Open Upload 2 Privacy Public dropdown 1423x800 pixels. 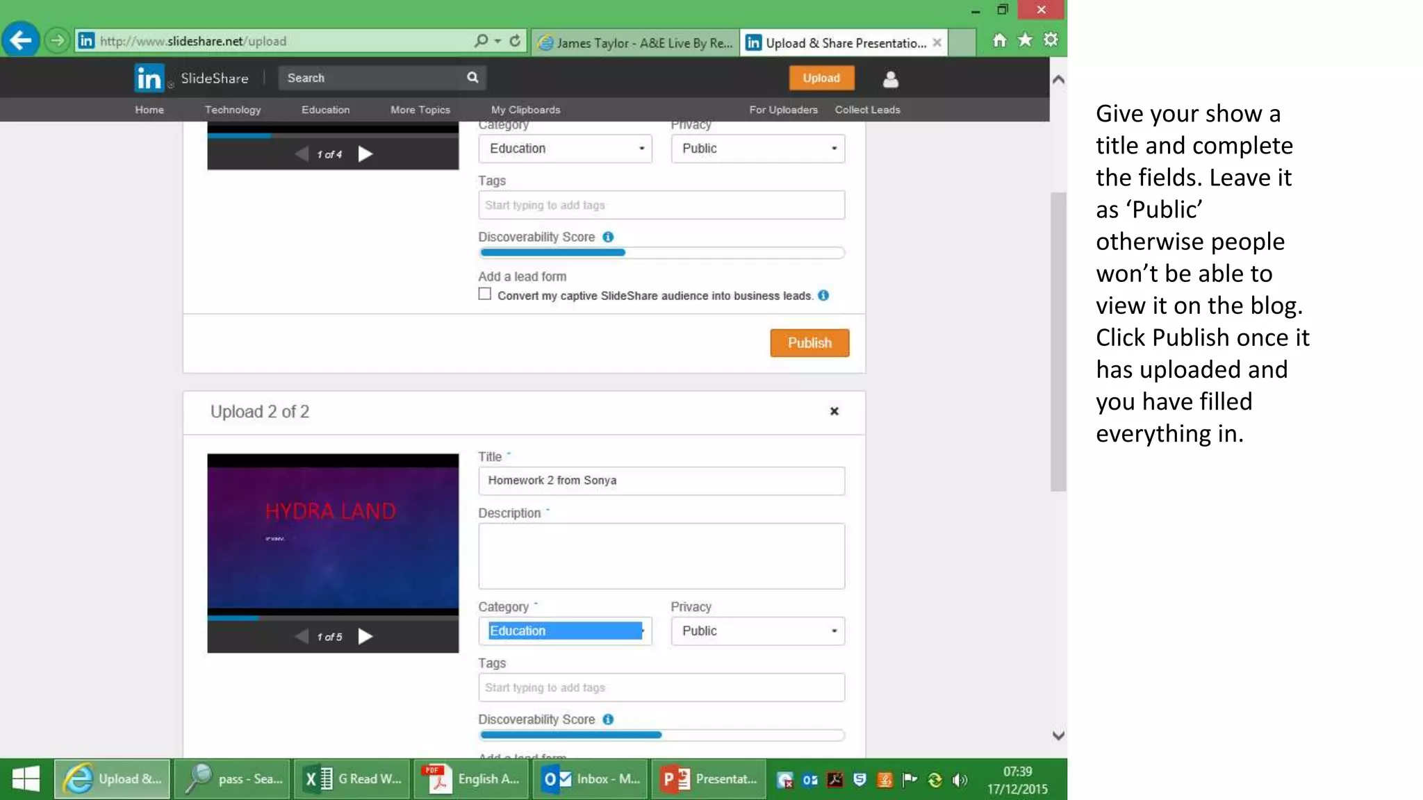[x=757, y=631]
